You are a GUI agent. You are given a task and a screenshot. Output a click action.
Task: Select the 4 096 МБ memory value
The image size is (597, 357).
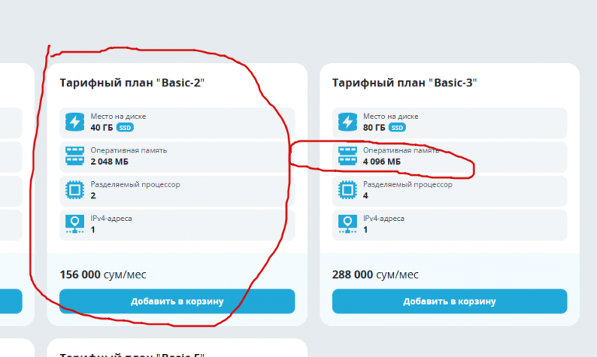pos(382,162)
